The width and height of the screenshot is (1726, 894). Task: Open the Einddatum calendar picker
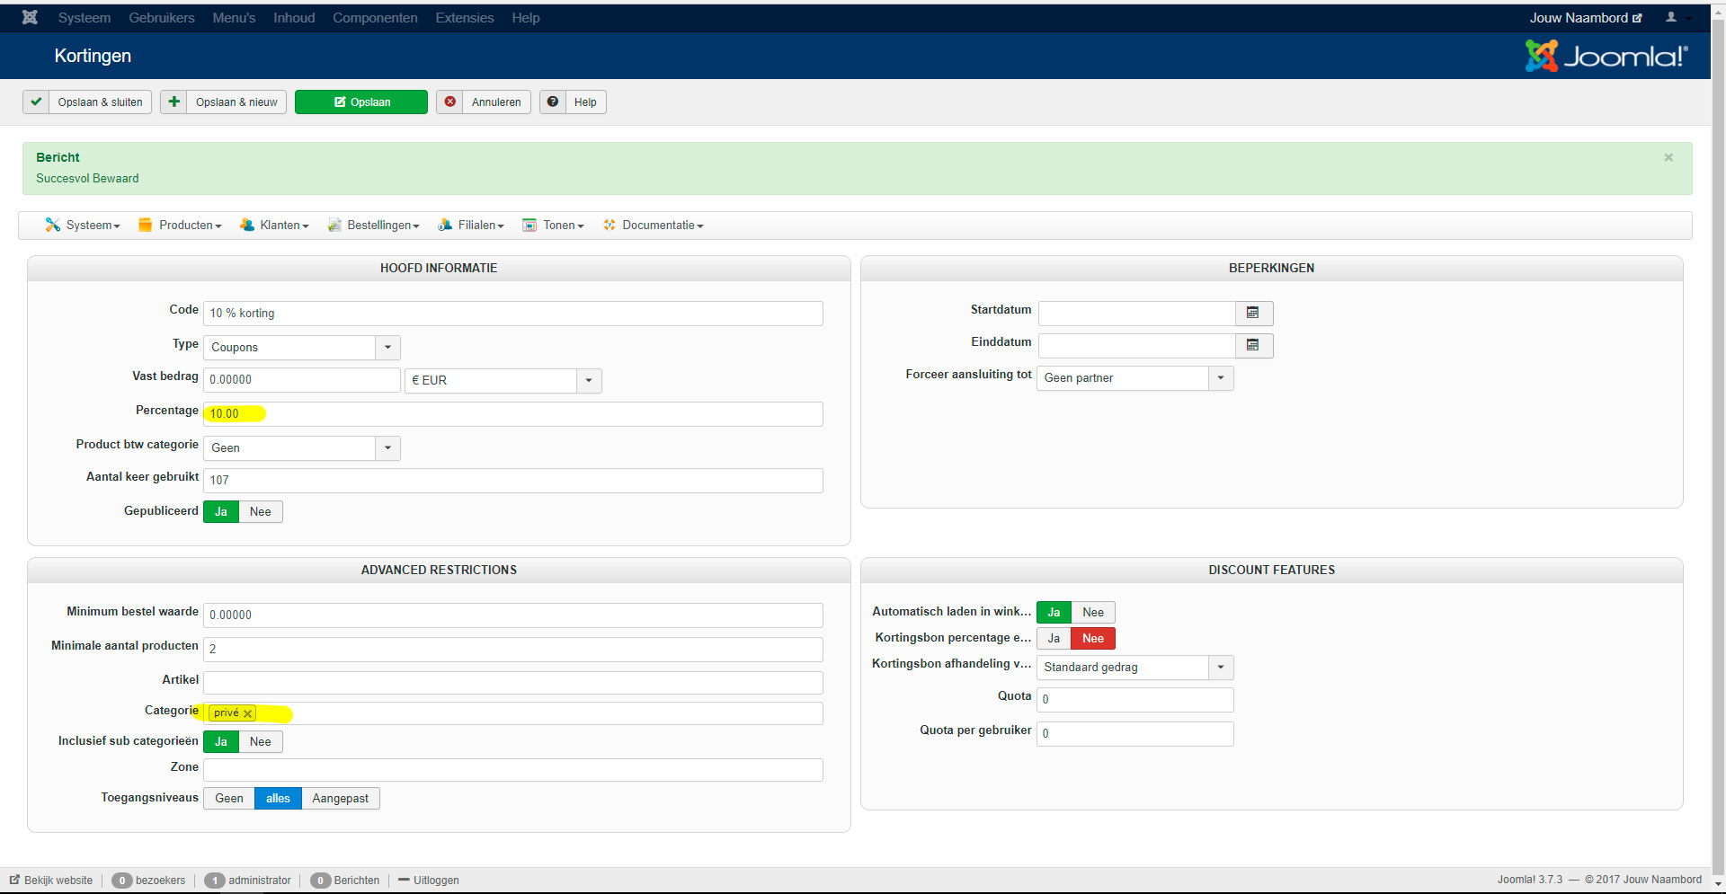click(1253, 345)
